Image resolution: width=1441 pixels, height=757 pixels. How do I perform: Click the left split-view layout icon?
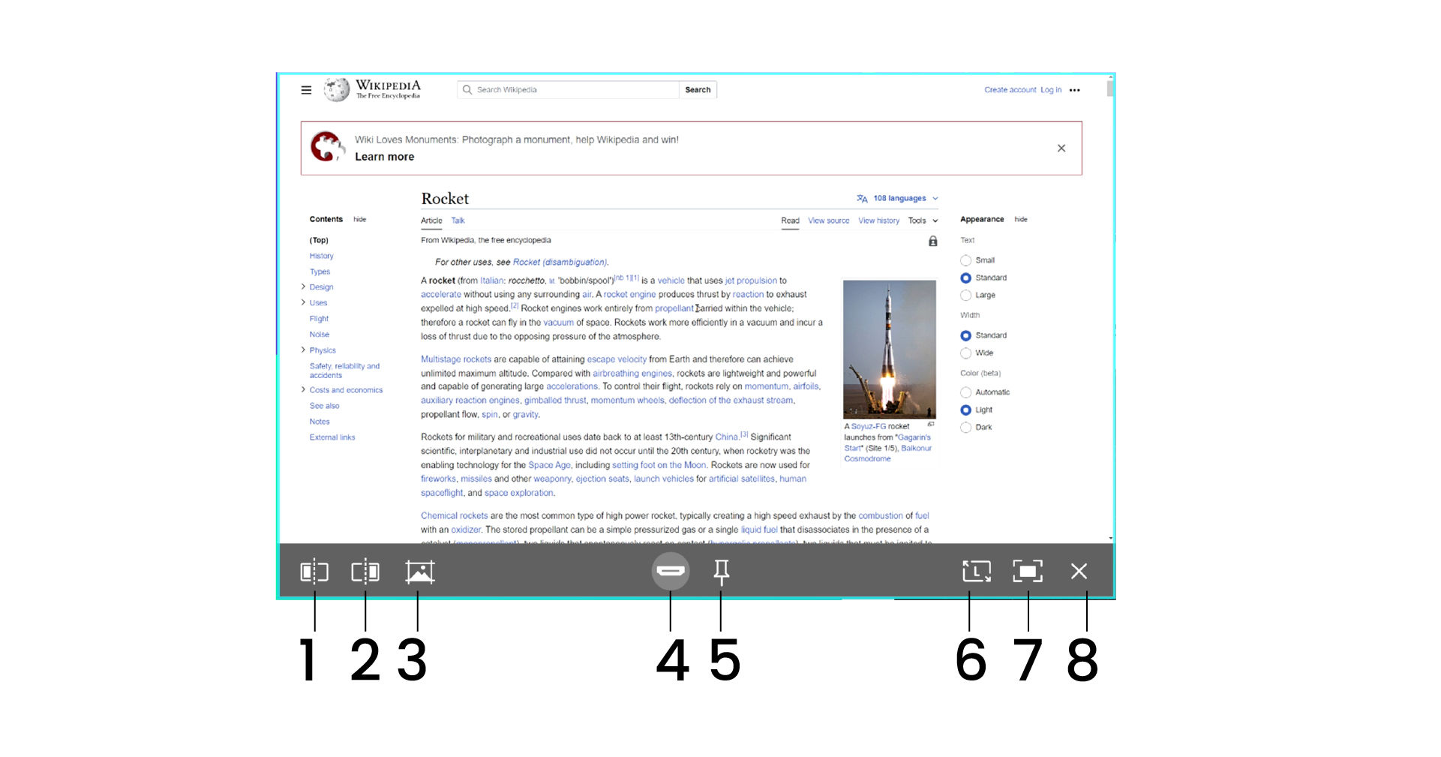point(314,572)
